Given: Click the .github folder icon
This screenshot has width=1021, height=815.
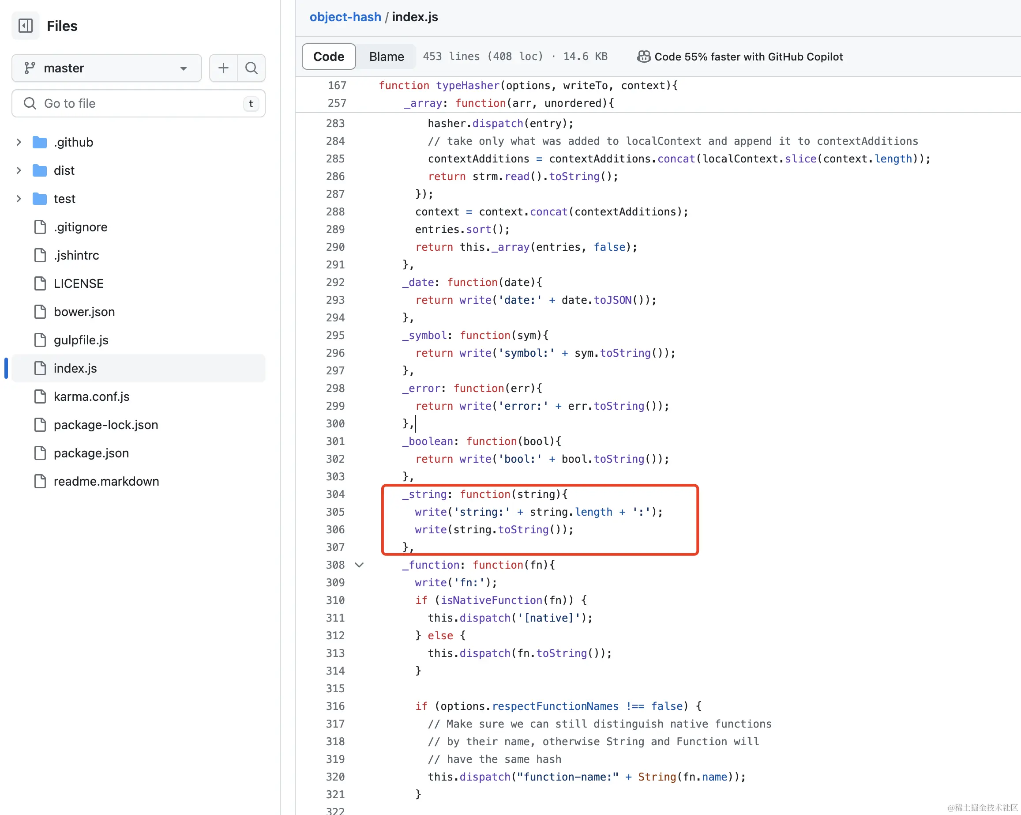Looking at the screenshot, I should click(x=40, y=142).
